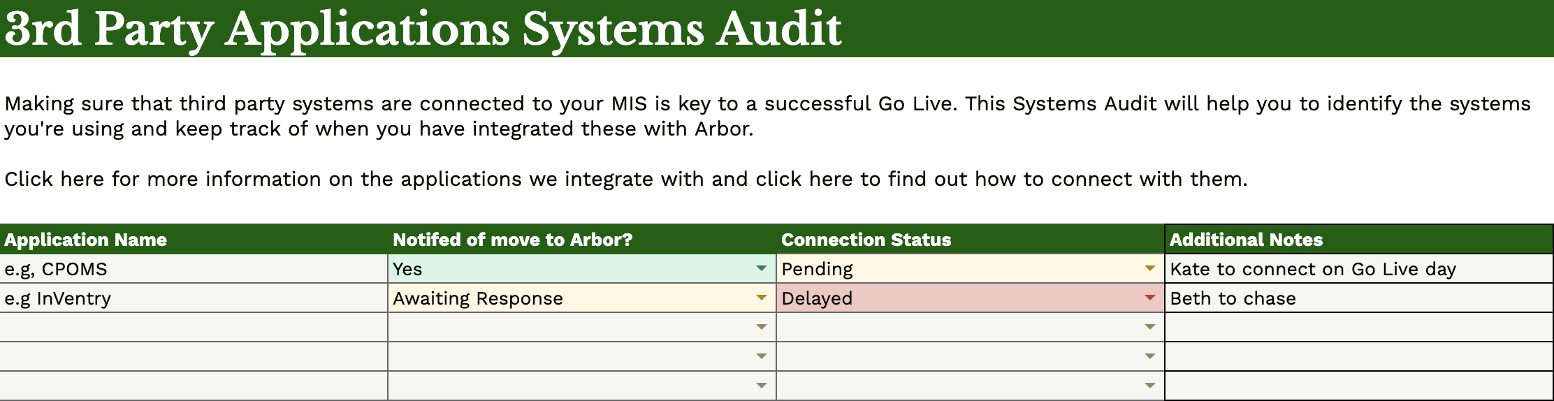Open the 'Yes' notified dropdown for CPOMS
Screen dimensions: 1554x401
761,269
